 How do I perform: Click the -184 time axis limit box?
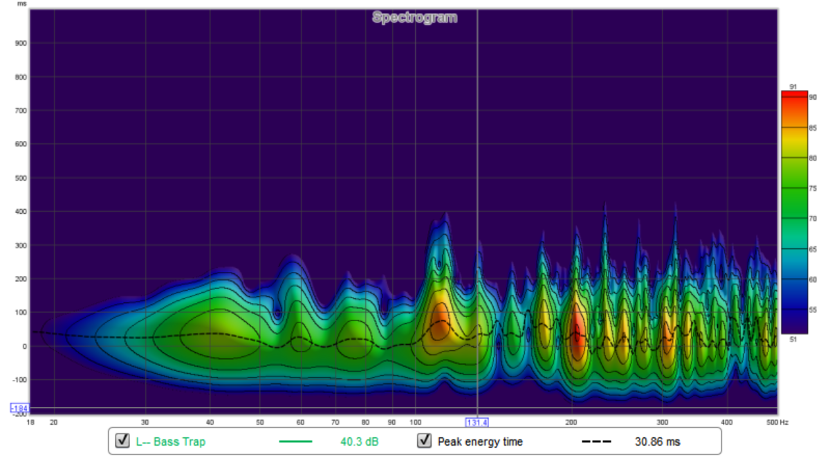point(19,408)
